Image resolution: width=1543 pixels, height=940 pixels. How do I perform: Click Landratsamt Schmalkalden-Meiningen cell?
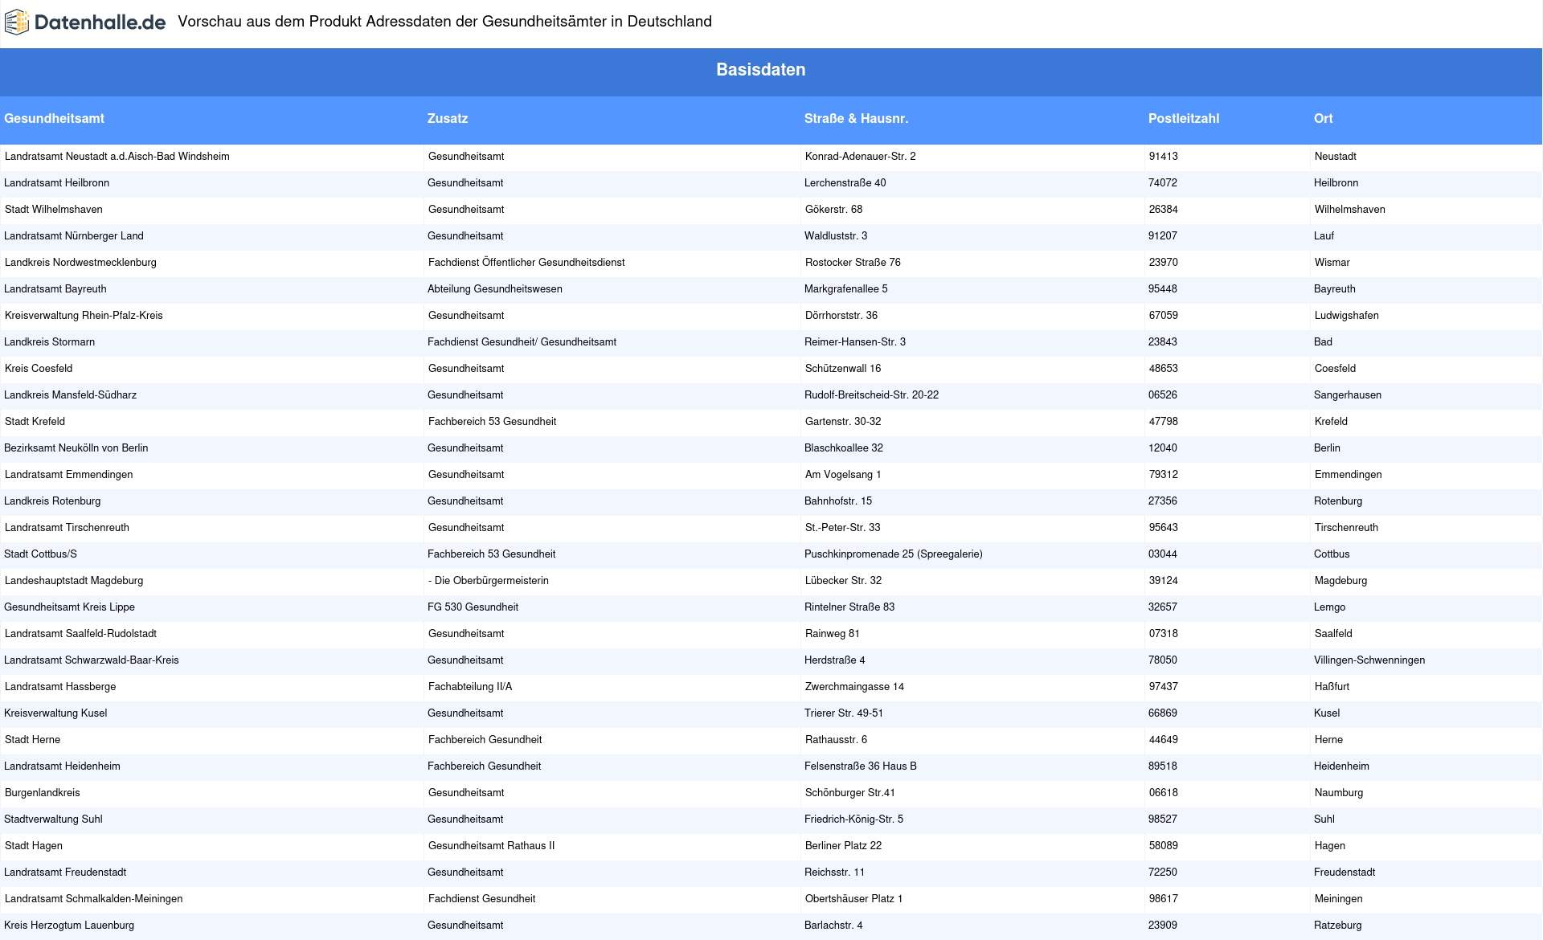pos(93,899)
